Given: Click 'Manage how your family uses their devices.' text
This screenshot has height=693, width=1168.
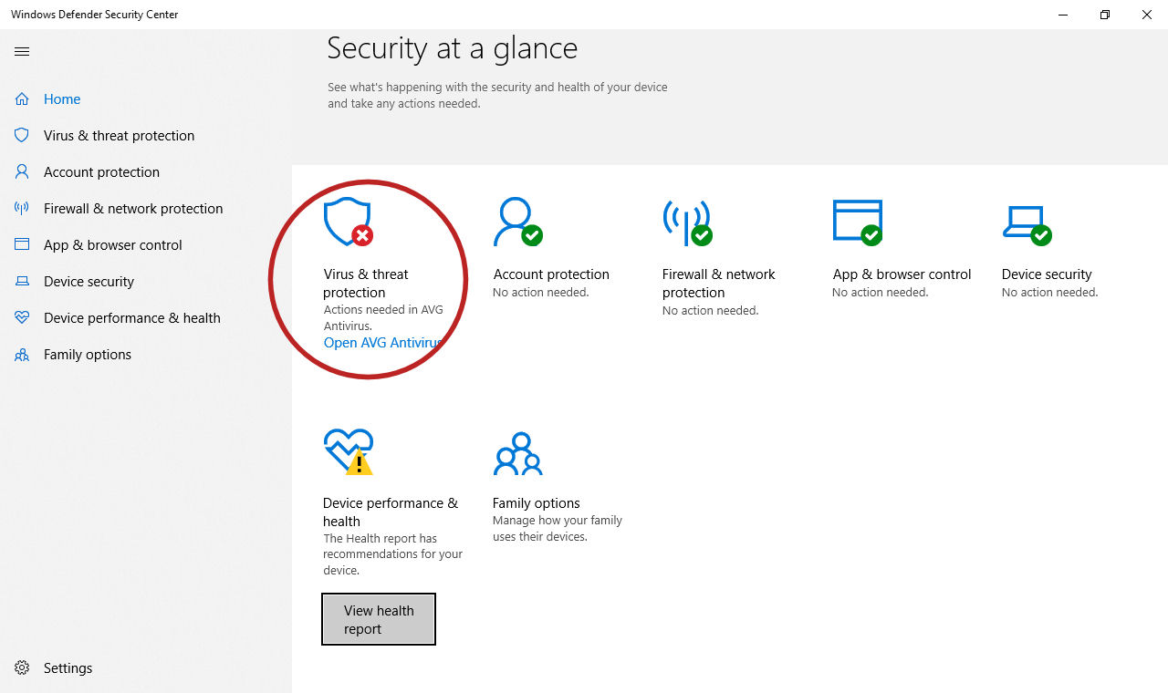Looking at the screenshot, I should click(x=558, y=528).
